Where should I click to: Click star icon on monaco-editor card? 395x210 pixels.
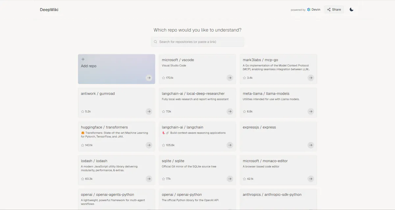245,179
